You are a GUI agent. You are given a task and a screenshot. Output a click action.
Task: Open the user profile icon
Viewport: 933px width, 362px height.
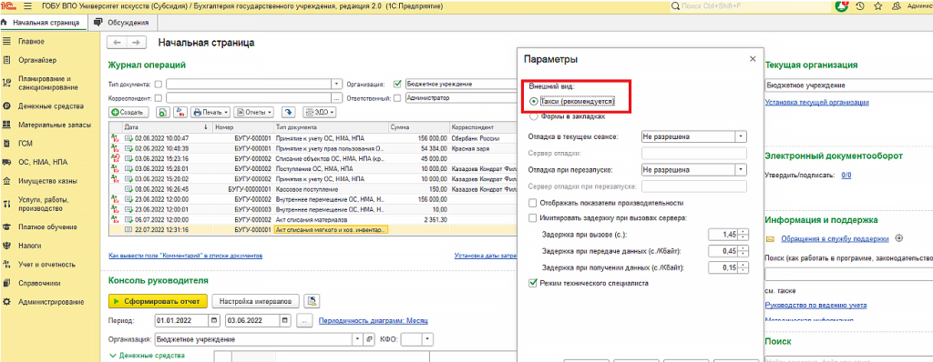pos(896,6)
